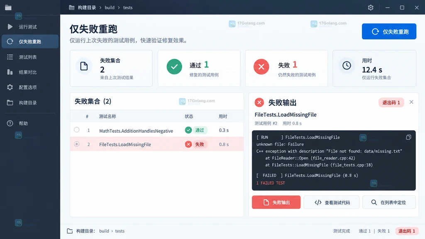
Task: Click tests in the title breadcrumb
Action: click(128, 7)
